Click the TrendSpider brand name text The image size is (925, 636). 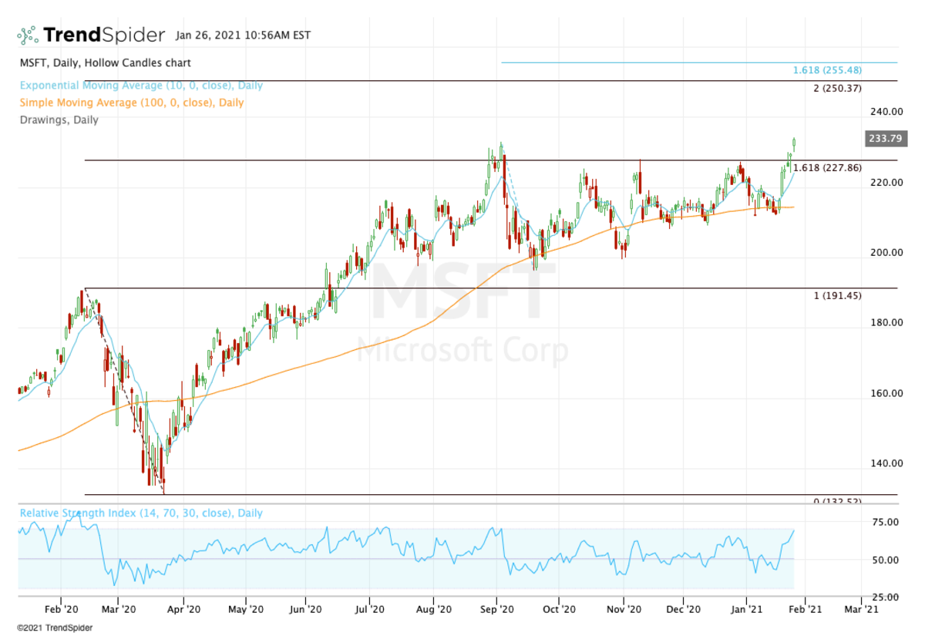(104, 35)
